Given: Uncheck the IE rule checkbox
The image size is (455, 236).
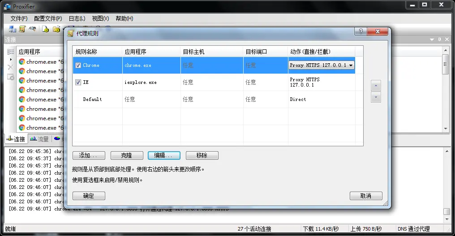Looking at the screenshot, I should tap(78, 83).
